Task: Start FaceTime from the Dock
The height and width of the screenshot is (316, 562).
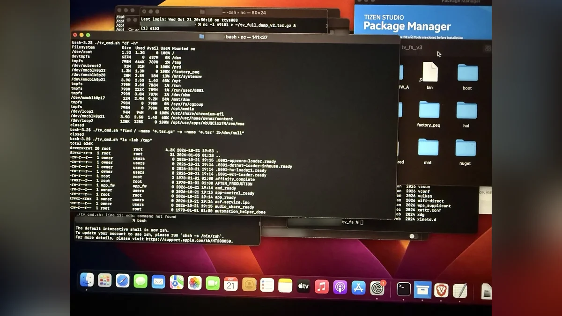Action: [x=213, y=283]
